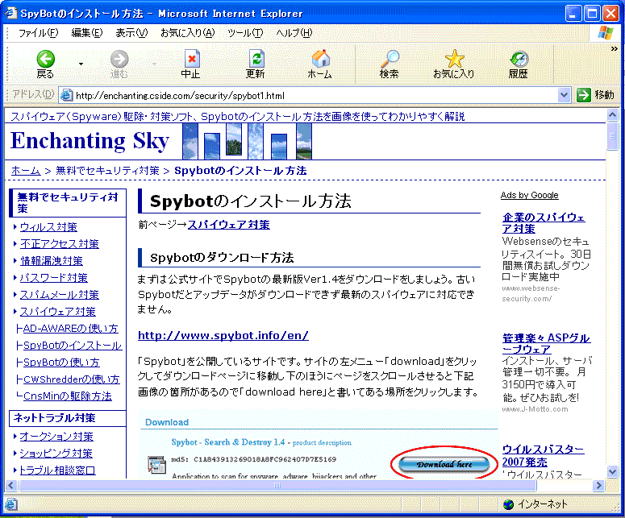Click the vertical scrollbar up arrow
The width and height of the screenshot is (625, 518).
pos(612,115)
